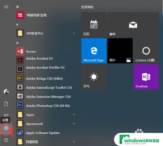Open the 照片 photos tile
This screenshot has width=163, height=146.
[120, 51]
